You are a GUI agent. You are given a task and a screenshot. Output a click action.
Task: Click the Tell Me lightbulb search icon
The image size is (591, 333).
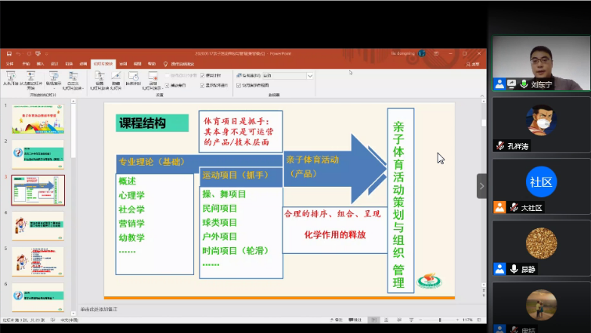pyautogui.click(x=165, y=63)
